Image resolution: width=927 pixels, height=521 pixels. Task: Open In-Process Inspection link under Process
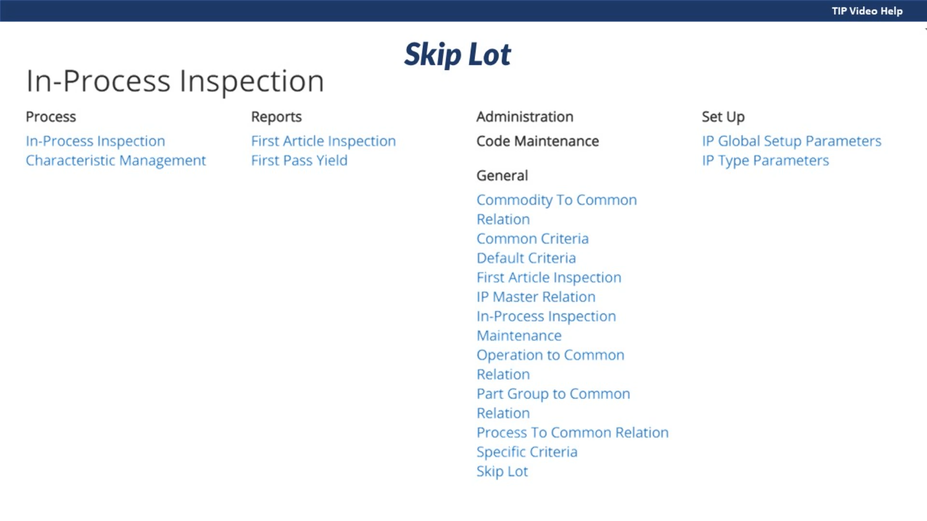(x=95, y=141)
